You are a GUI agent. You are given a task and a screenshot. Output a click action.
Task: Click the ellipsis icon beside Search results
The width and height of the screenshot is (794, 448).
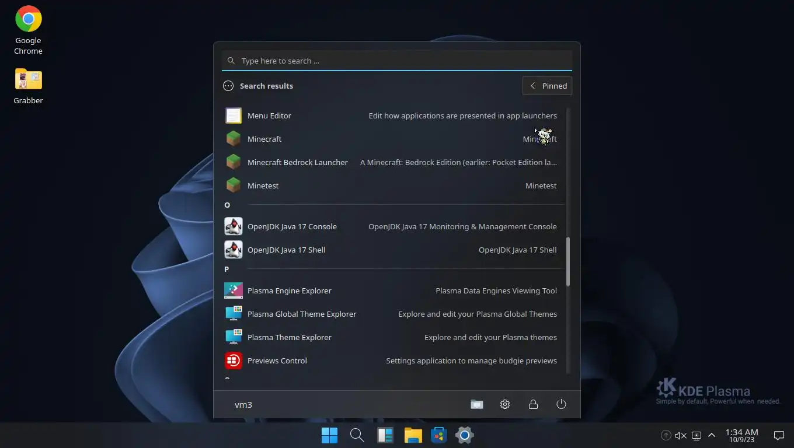tap(228, 86)
